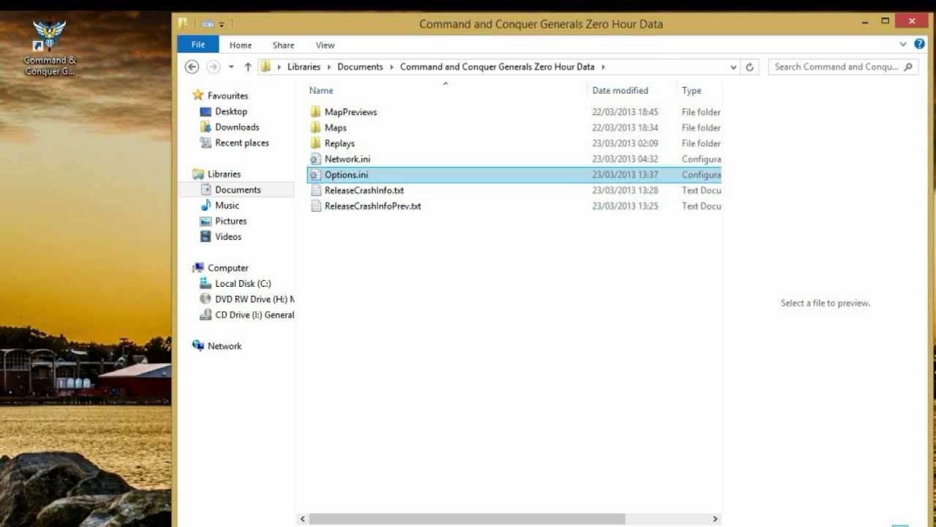Select CD Drive (I:) Generals in sidebar
The image size is (936, 527).
(254, 315)
